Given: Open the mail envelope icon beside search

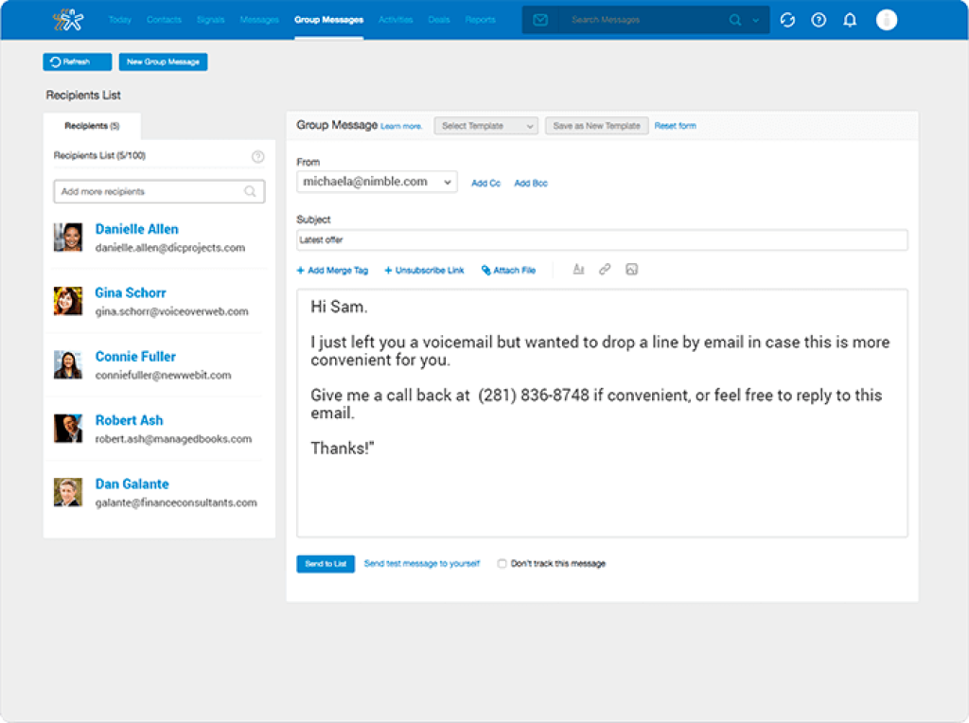Looking at the screenshot, I should (540, 20).
